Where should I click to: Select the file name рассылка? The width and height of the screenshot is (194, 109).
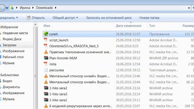click(x=57, y=70)
